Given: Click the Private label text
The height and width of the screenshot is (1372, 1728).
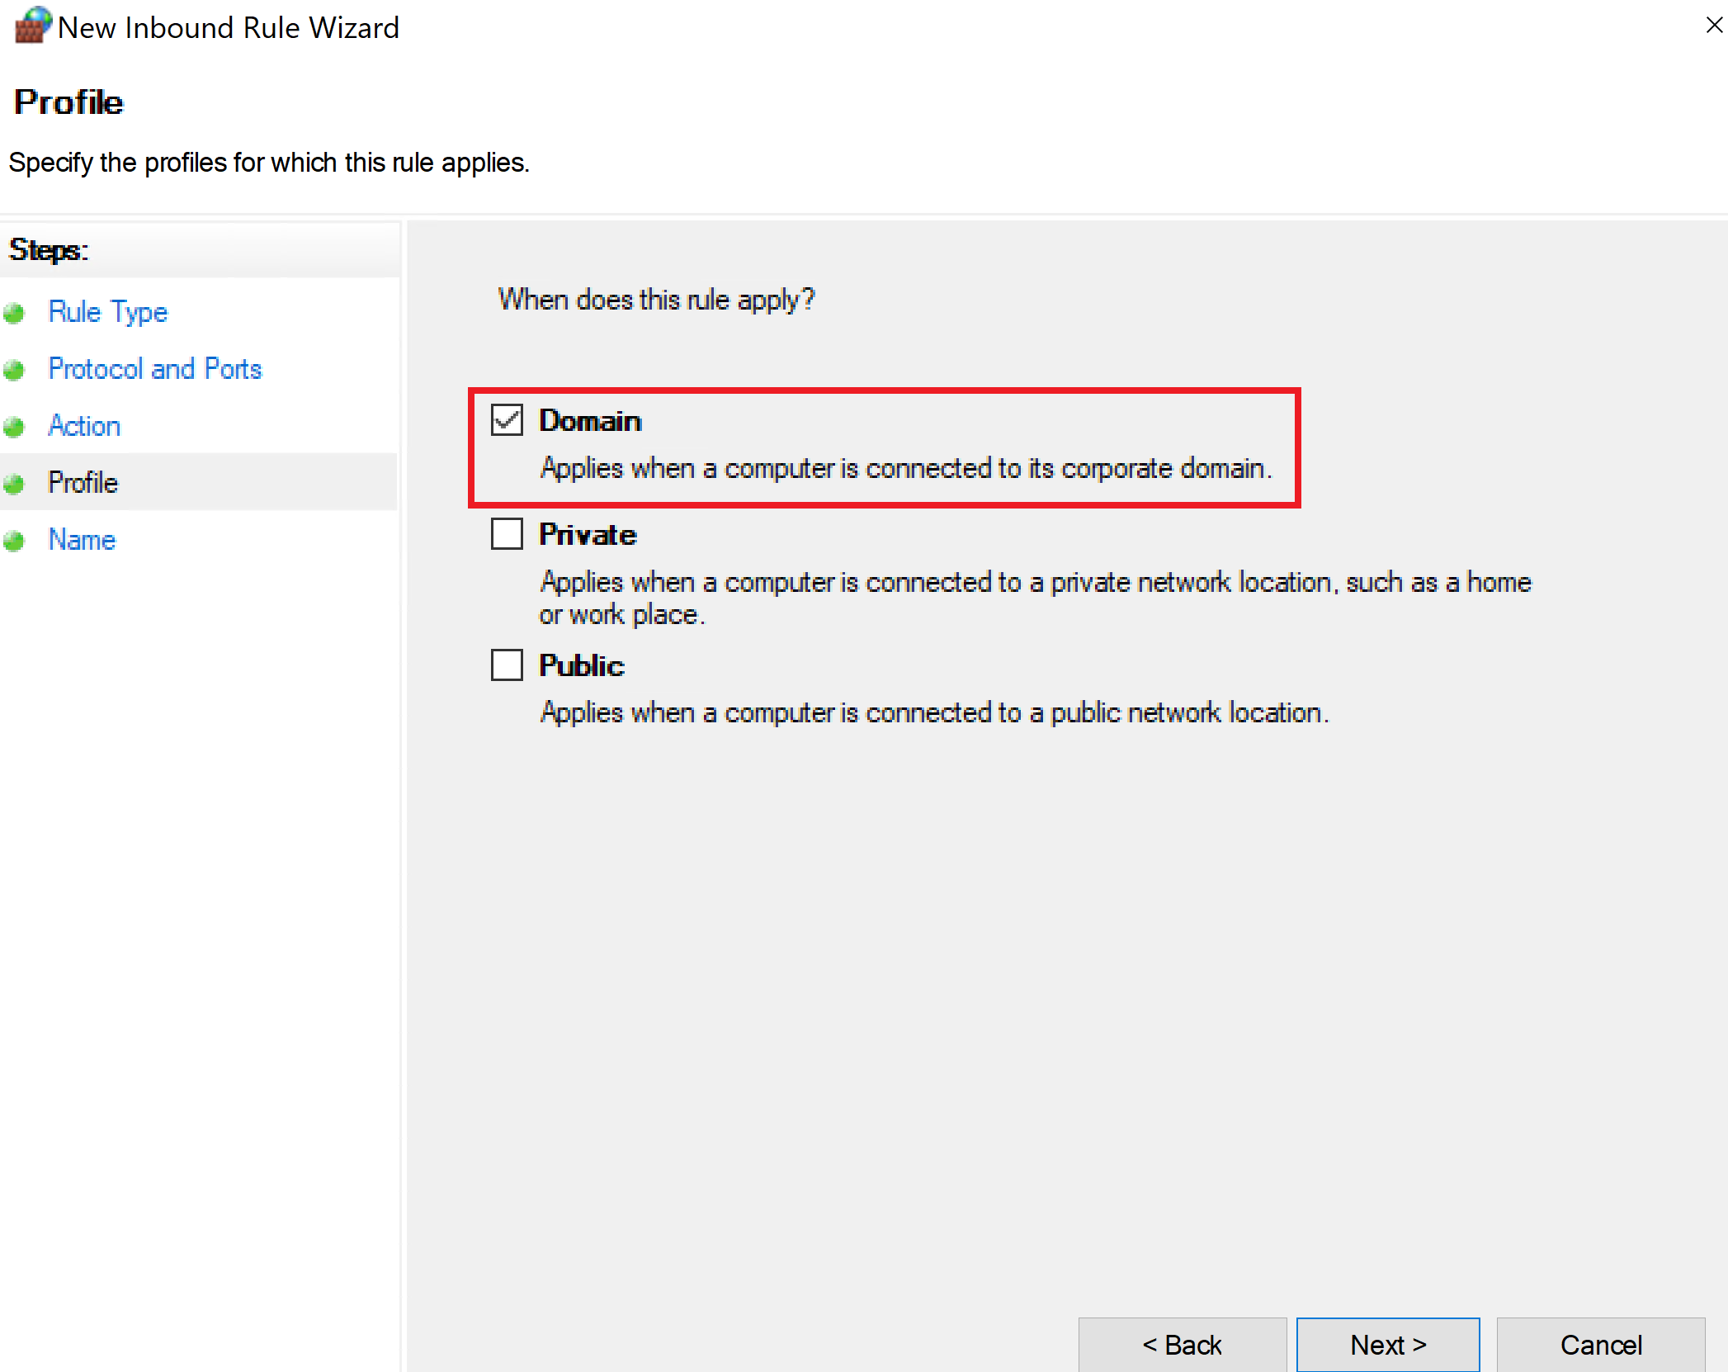Looking at the screenshot, I should click(588, 535).
